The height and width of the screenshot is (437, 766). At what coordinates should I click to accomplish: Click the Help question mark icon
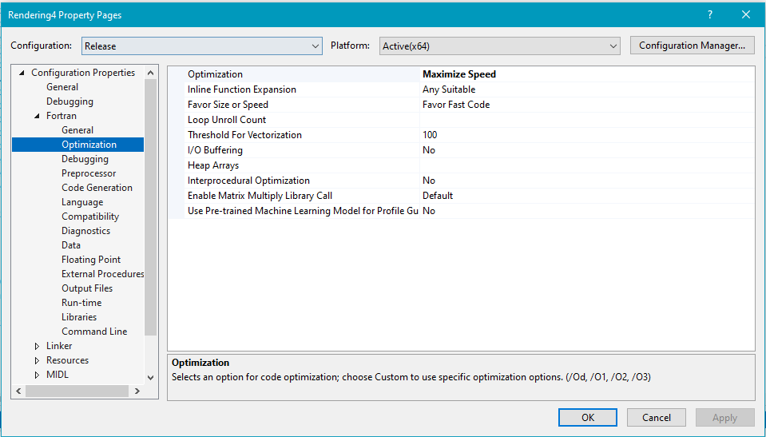pyautogui.click(x=710, y=15)
